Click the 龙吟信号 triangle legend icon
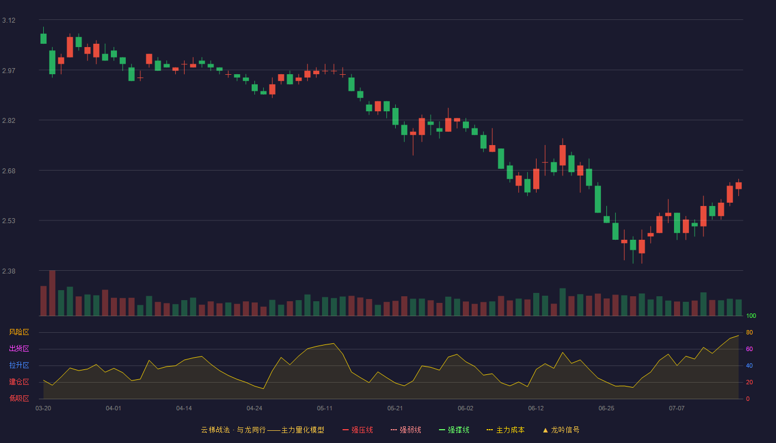This screenshot has height=443, width=776. click(545, 430)
